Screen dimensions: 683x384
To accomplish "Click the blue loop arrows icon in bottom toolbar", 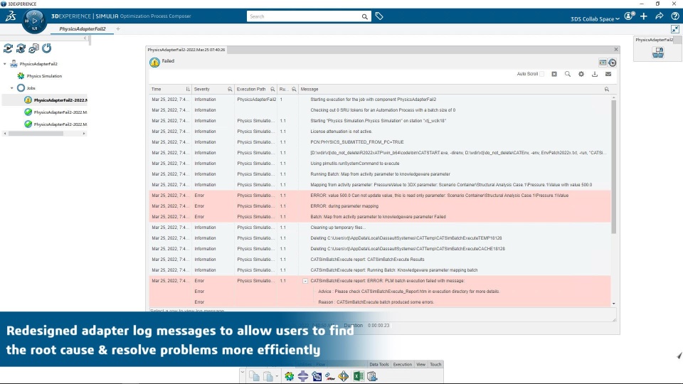I will click(x=317, y=376).
